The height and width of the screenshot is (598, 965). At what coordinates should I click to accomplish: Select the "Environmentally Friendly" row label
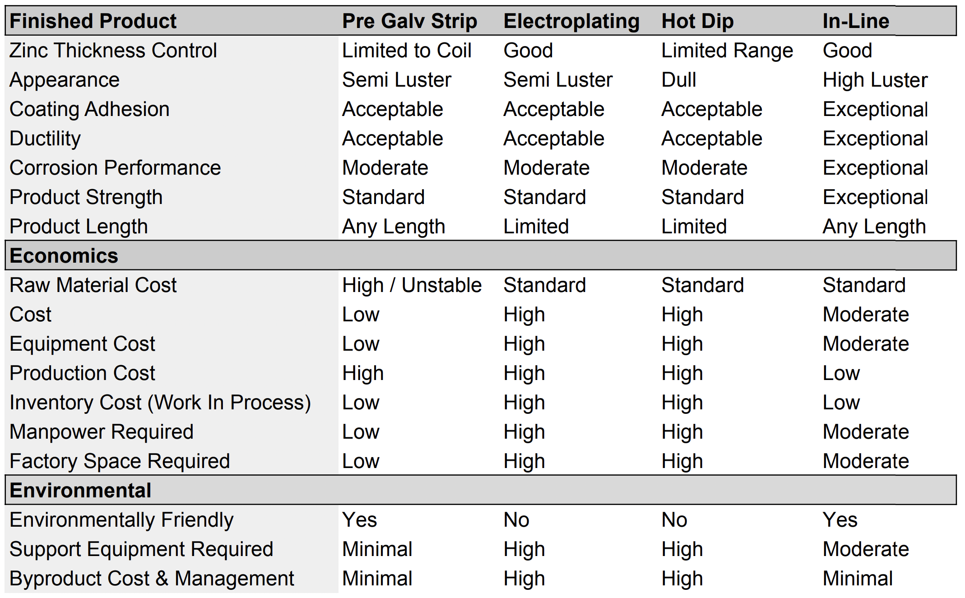[x=121, y=520]
